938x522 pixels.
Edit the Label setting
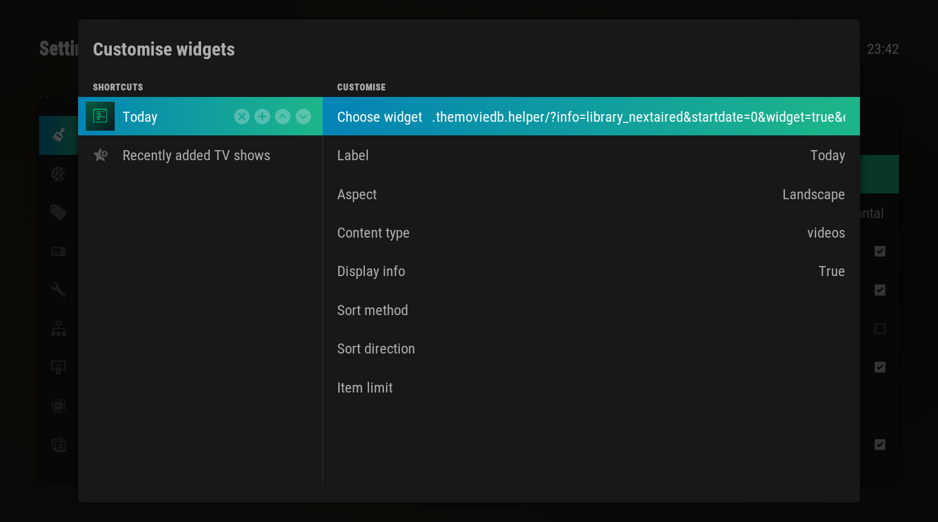pyautogui.click(x=591, y=155)
